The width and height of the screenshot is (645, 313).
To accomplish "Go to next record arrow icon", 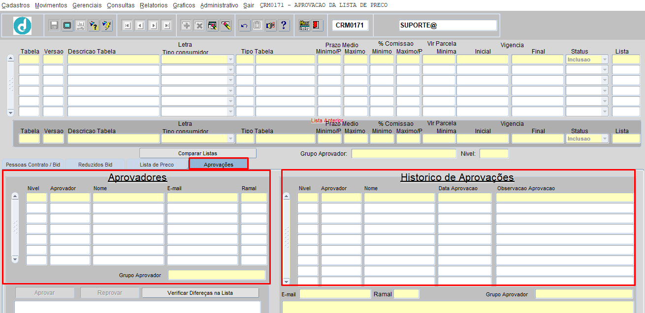I will click(153, 26).
